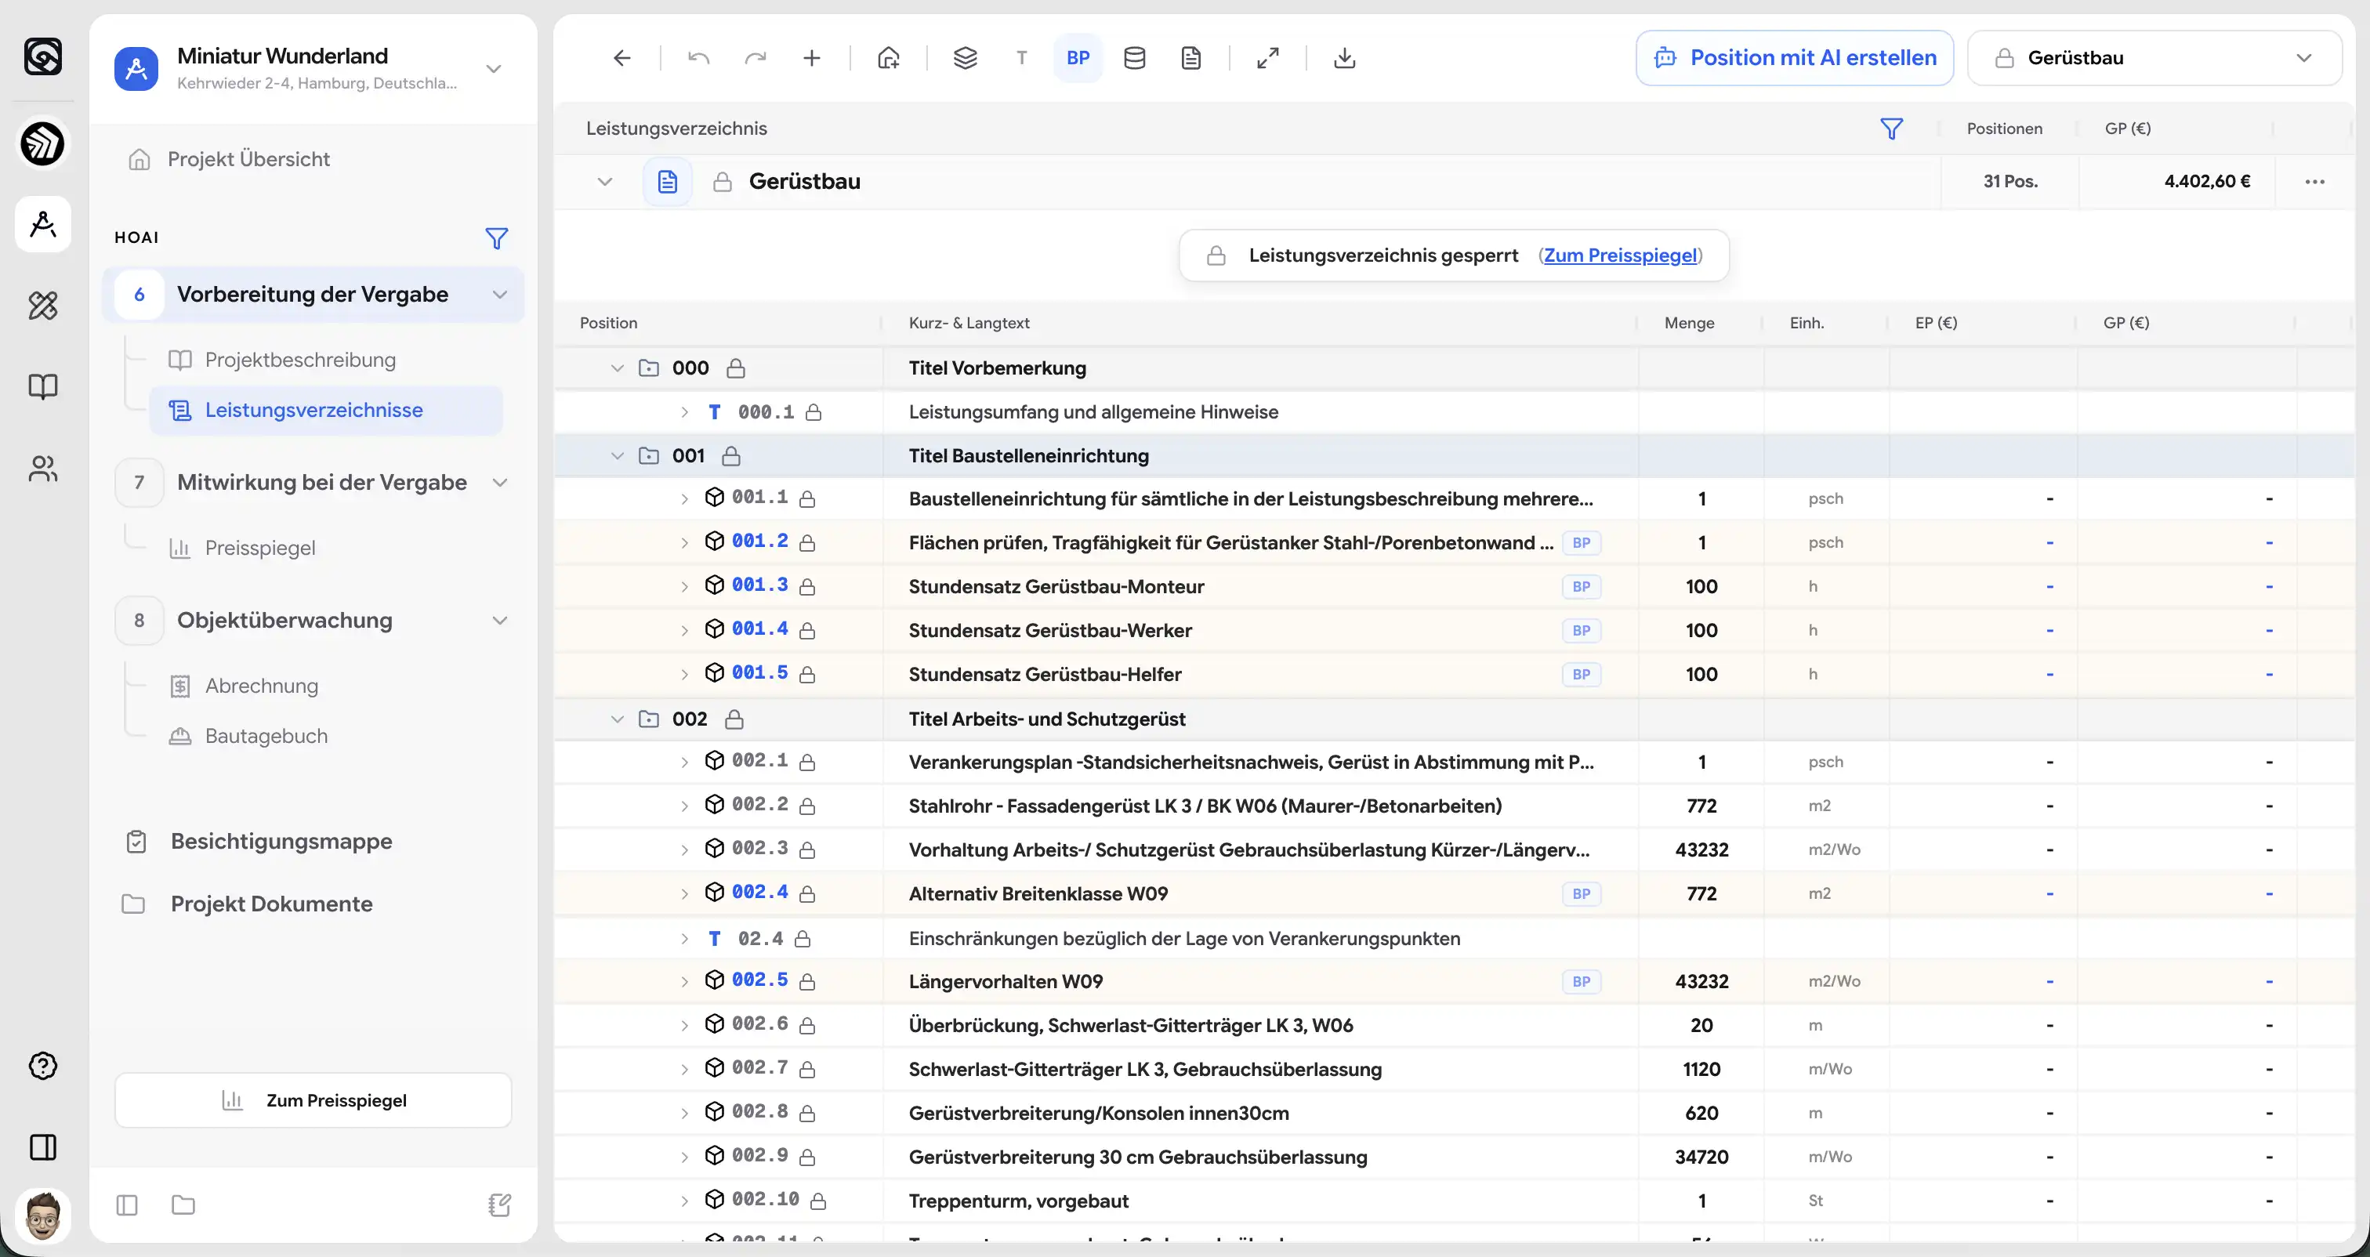
Task: Open Leistungsverzeichnisse
Action: (326, 411)
